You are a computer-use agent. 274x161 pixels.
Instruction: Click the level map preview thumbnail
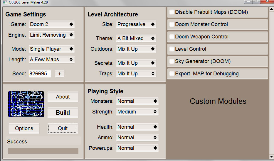pos(26,104)
